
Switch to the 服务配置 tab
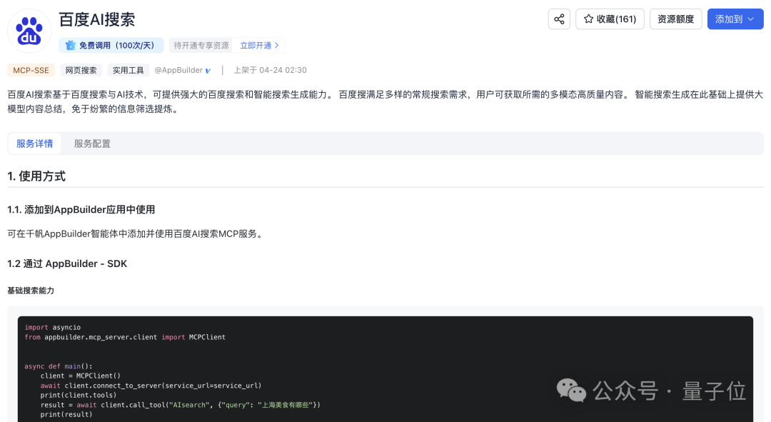click(92, 144)
